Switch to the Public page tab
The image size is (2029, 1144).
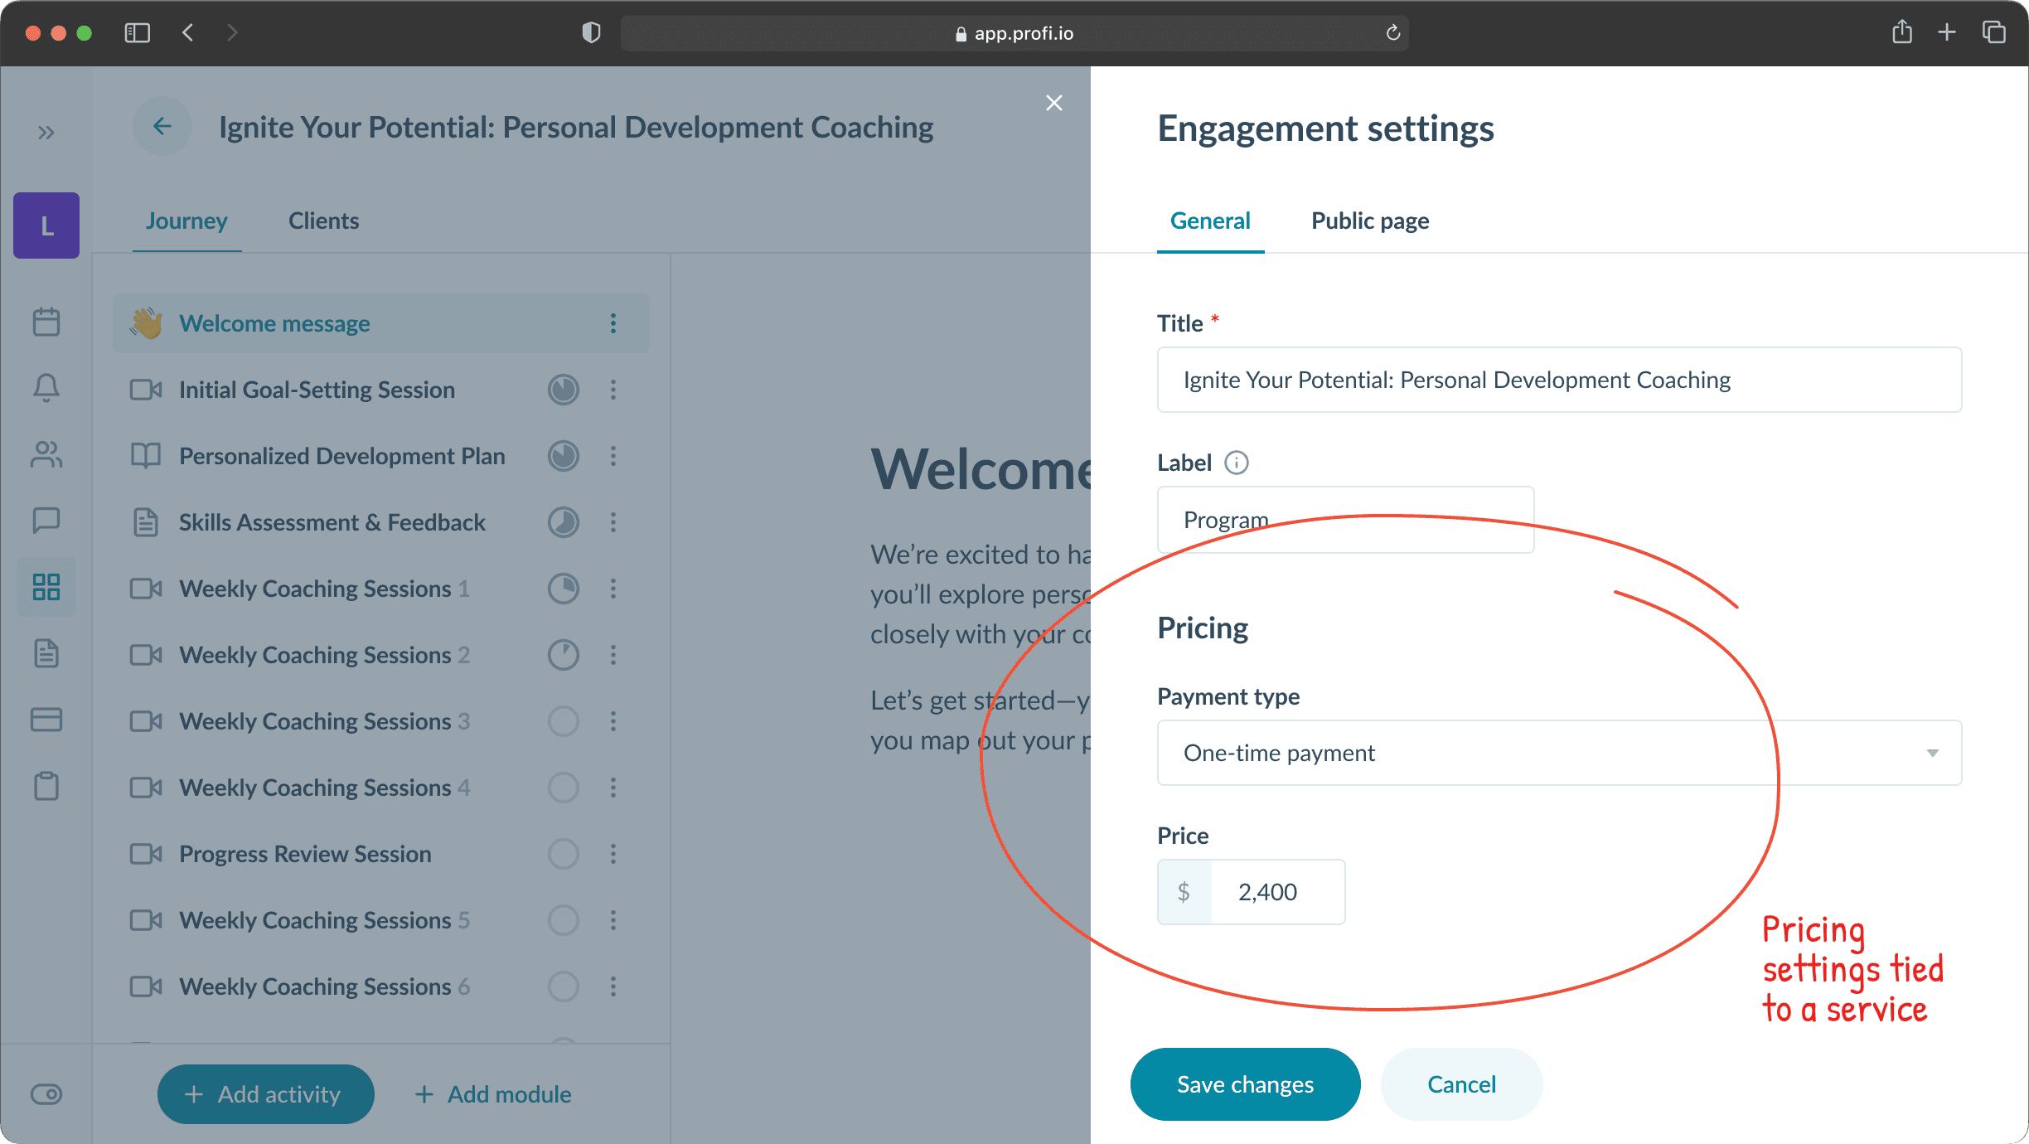[1369, 221]
